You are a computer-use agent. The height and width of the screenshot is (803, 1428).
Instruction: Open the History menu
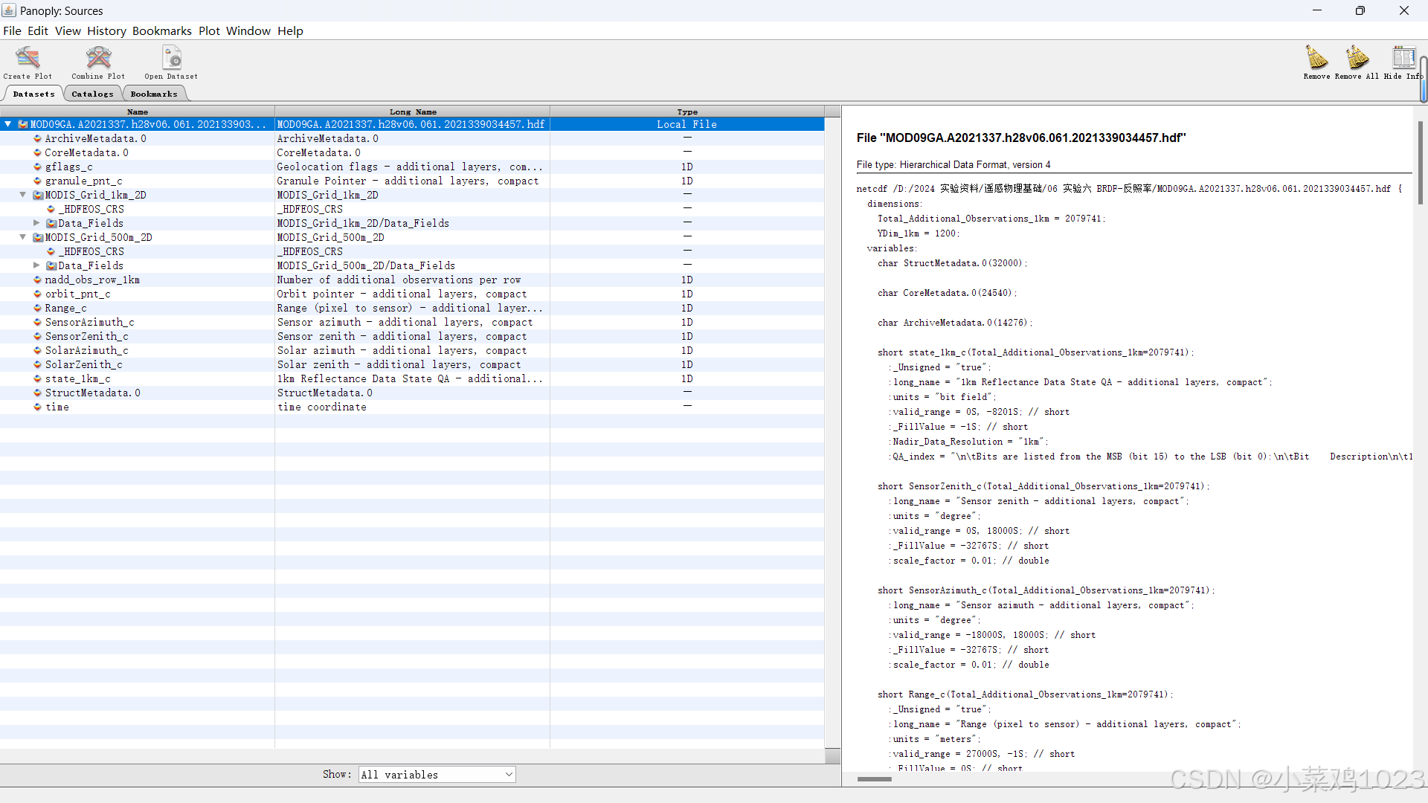106,31
